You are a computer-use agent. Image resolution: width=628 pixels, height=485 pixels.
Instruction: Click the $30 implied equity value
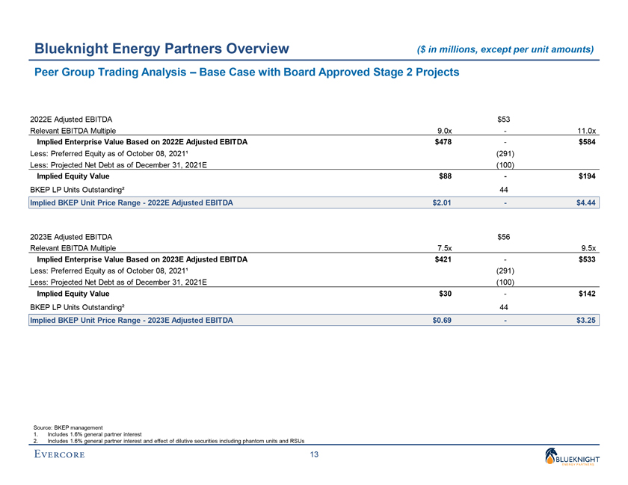tap(445, 294)
